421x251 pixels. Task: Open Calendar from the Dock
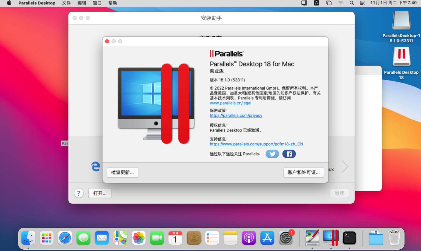tap(175, 238)
